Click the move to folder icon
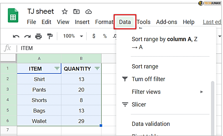This screenshot has width=223, height=136. [77, 11]
